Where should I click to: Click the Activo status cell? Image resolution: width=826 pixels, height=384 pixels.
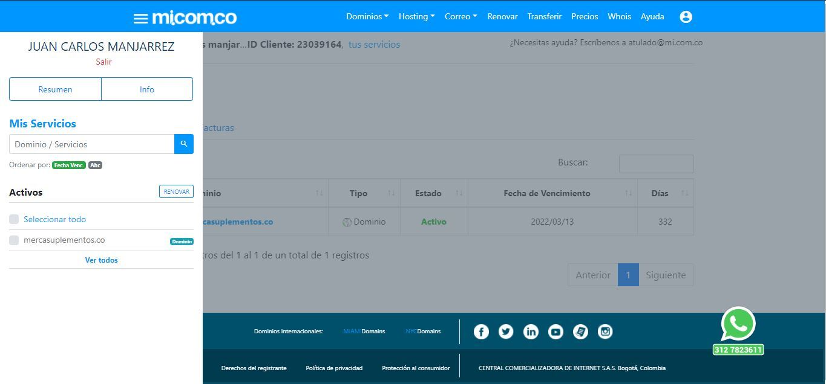pos(434,222)
